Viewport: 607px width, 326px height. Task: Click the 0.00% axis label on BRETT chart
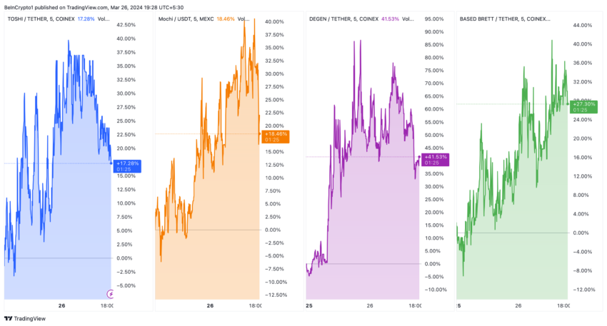[581, 233]
